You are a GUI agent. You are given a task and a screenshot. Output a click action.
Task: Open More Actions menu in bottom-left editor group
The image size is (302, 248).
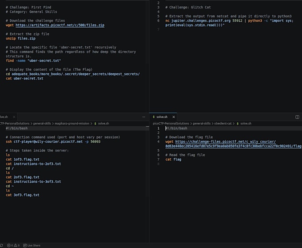(144, 117)
